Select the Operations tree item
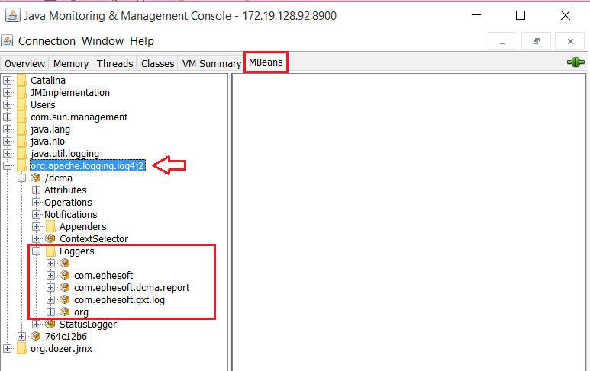Viewport: 590px width, 371px height. 68,203
